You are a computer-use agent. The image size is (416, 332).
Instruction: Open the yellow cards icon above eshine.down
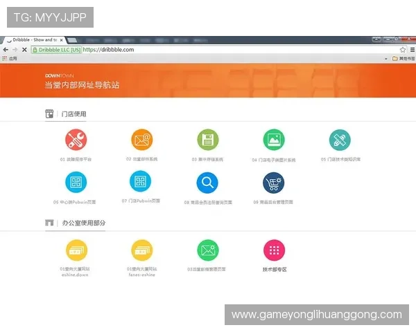pos(76,250)
